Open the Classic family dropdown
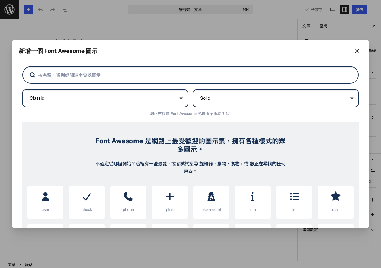Screen dimensions: 381x268 [x=105, y=98]
